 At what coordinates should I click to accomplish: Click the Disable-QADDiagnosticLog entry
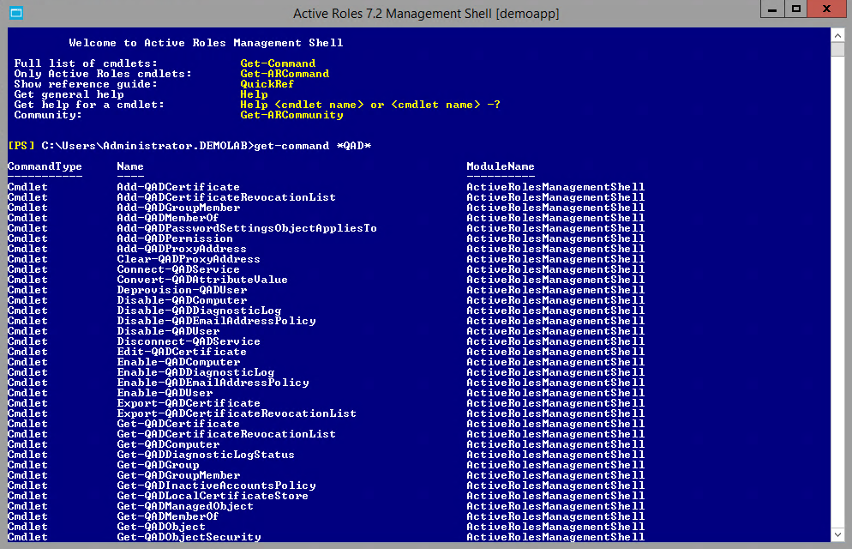199,311
